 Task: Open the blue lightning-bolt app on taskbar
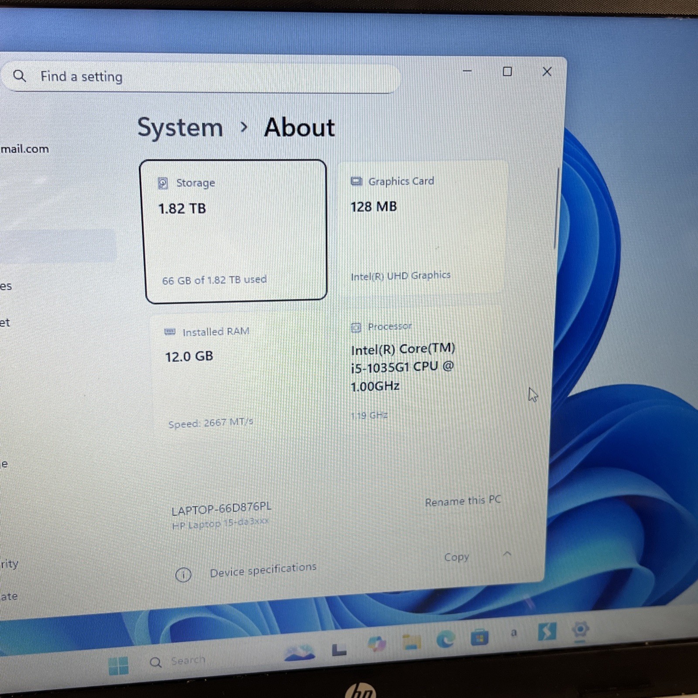(547, 631)
